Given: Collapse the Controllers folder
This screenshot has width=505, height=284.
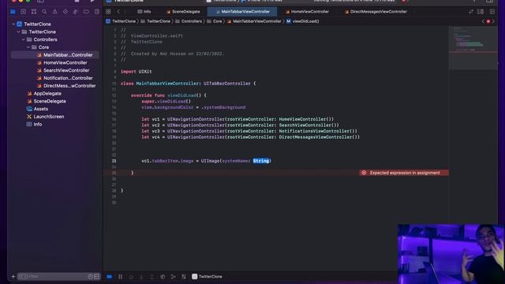Looking at the screenshot, I should (x=24, y=39).
